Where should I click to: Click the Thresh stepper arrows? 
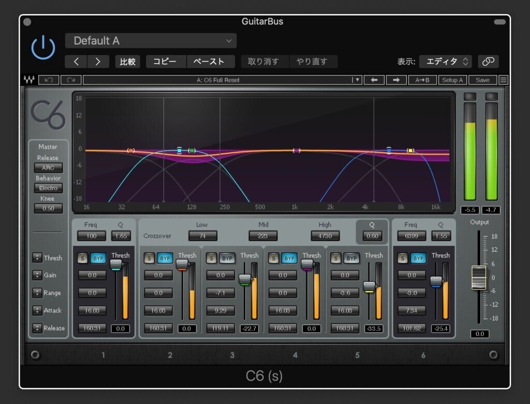(37, 257)
